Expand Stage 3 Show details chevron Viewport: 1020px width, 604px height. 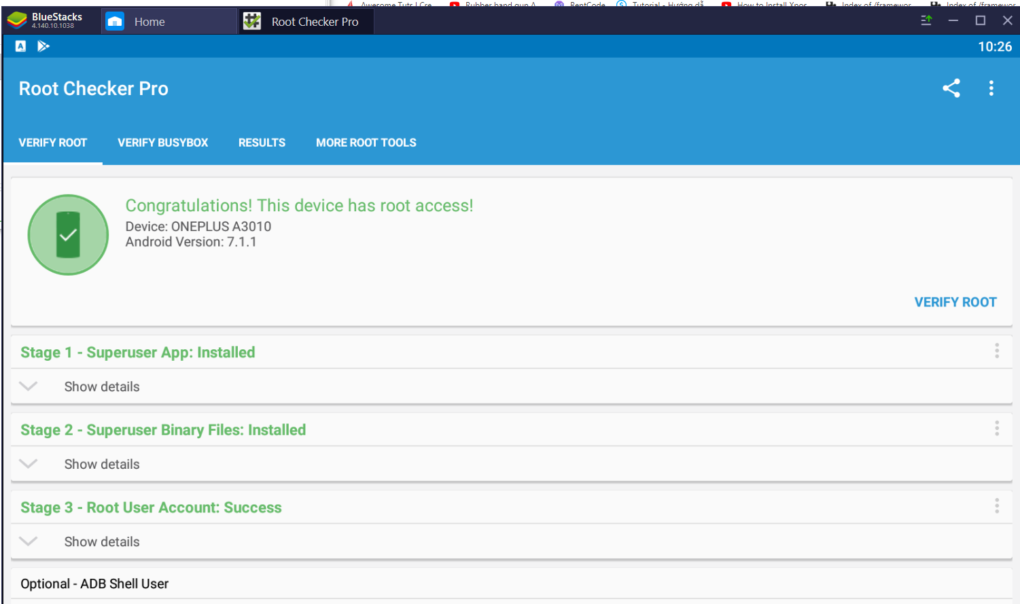[29, 541]
